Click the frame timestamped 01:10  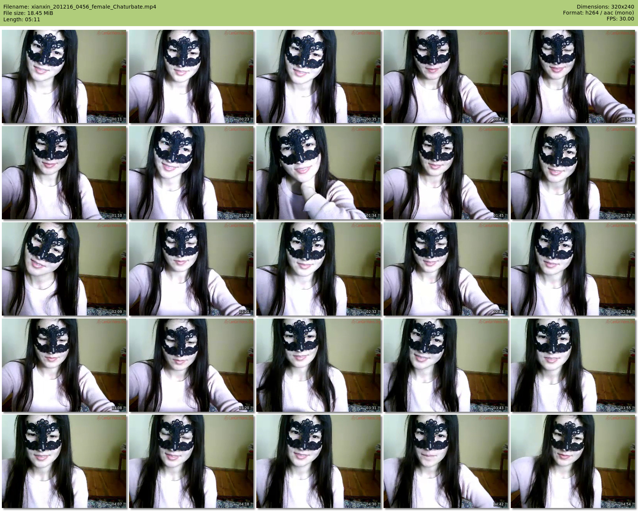pyautogui.click(x=64, y=173)
